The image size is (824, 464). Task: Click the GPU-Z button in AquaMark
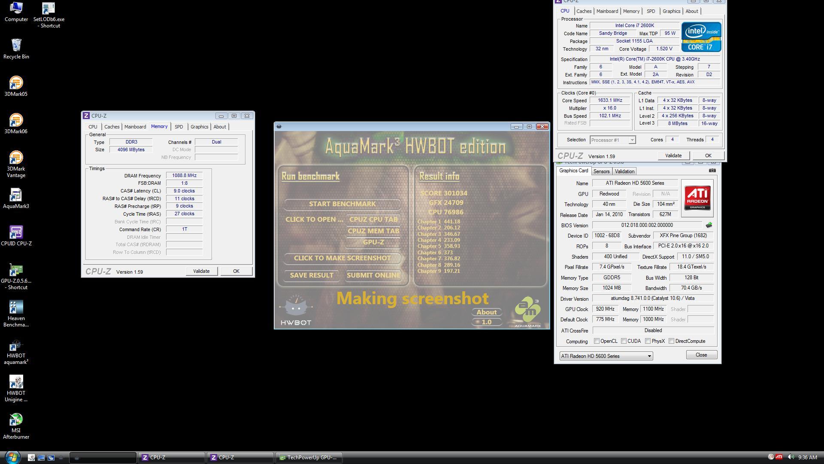tap(373, 242)
